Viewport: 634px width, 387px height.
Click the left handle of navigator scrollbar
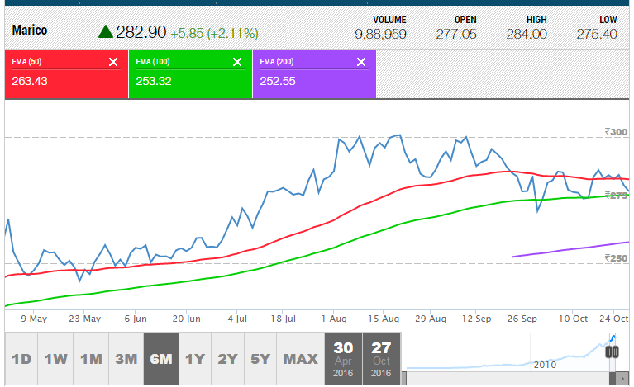pos(404,379)
